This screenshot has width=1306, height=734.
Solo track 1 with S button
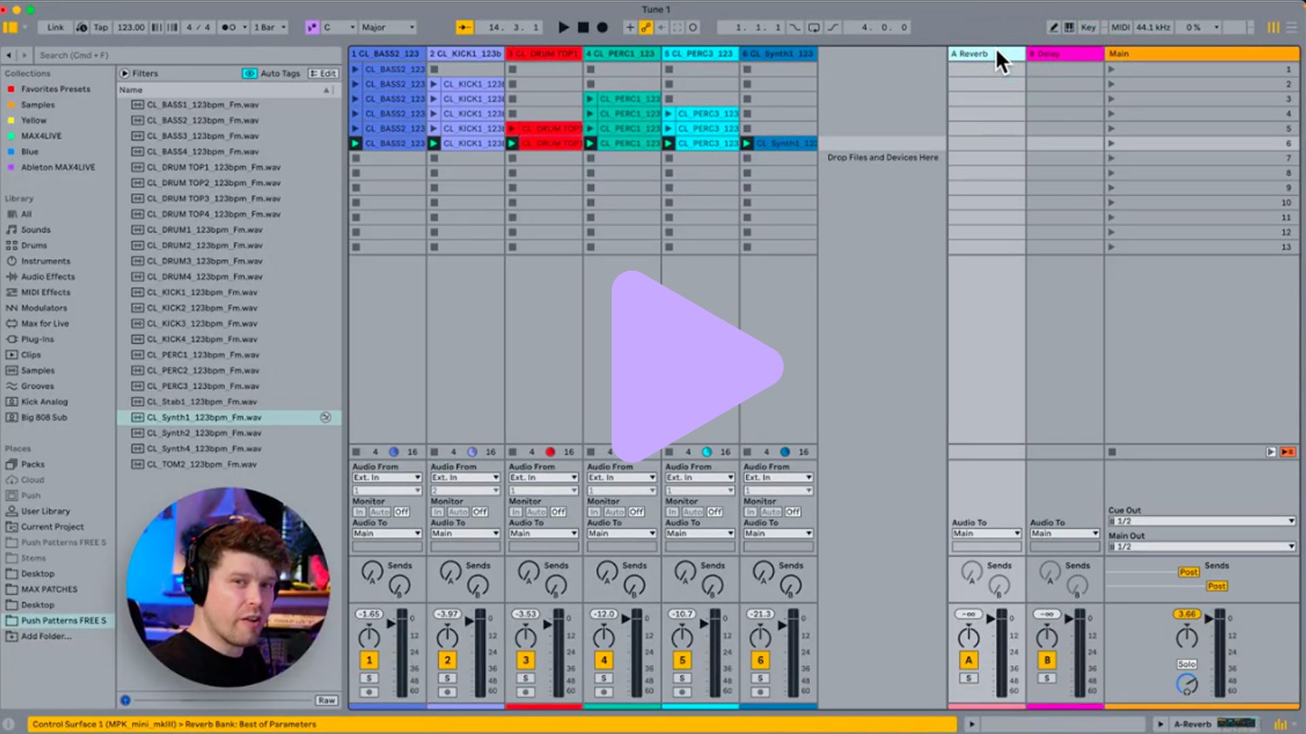click(369, 678)
